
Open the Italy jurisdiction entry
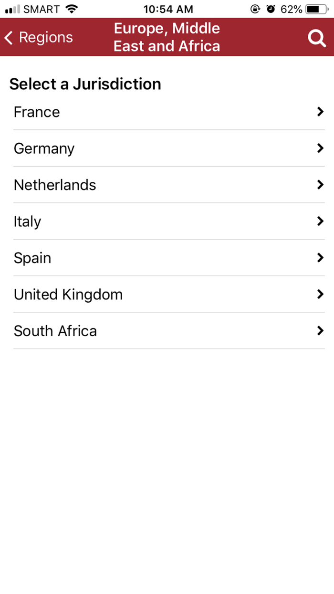(x=27, y=221)
